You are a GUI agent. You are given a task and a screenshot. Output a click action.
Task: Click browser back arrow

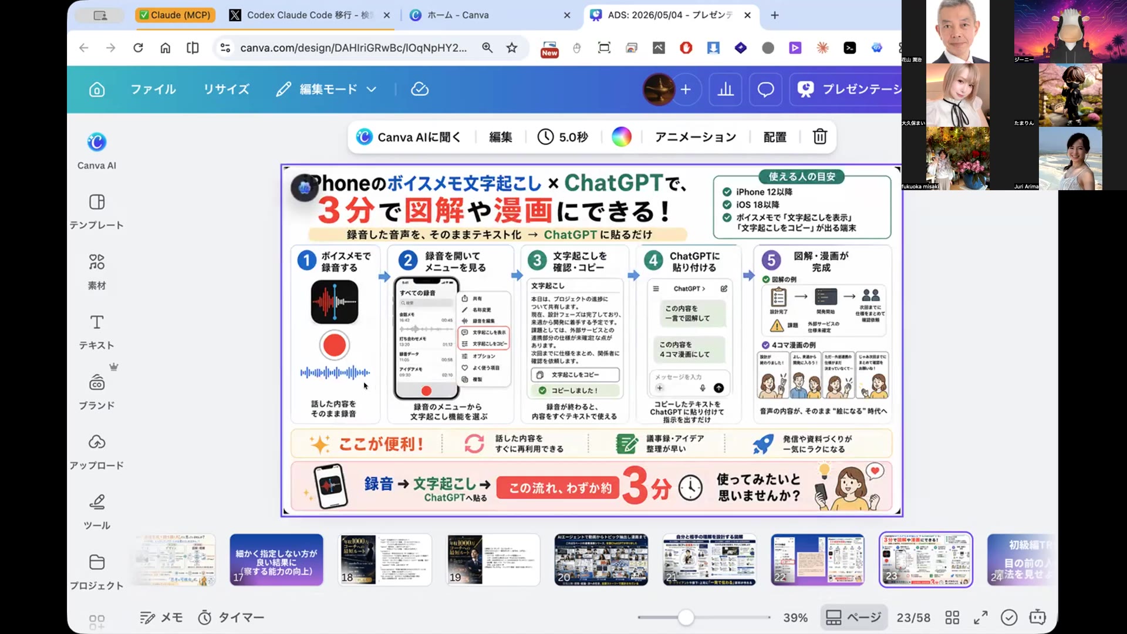[84, 48]
